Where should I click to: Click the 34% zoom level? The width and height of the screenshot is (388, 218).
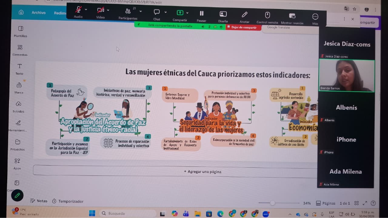point(307,203)
